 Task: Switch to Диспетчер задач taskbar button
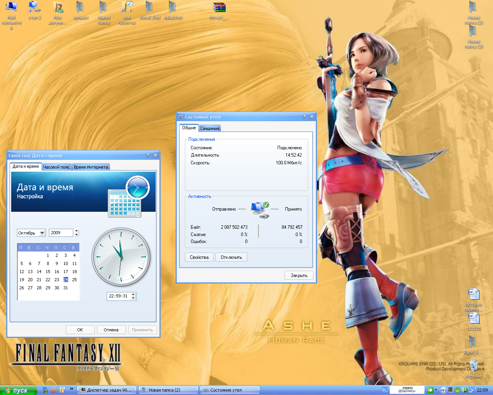point(107,390)
